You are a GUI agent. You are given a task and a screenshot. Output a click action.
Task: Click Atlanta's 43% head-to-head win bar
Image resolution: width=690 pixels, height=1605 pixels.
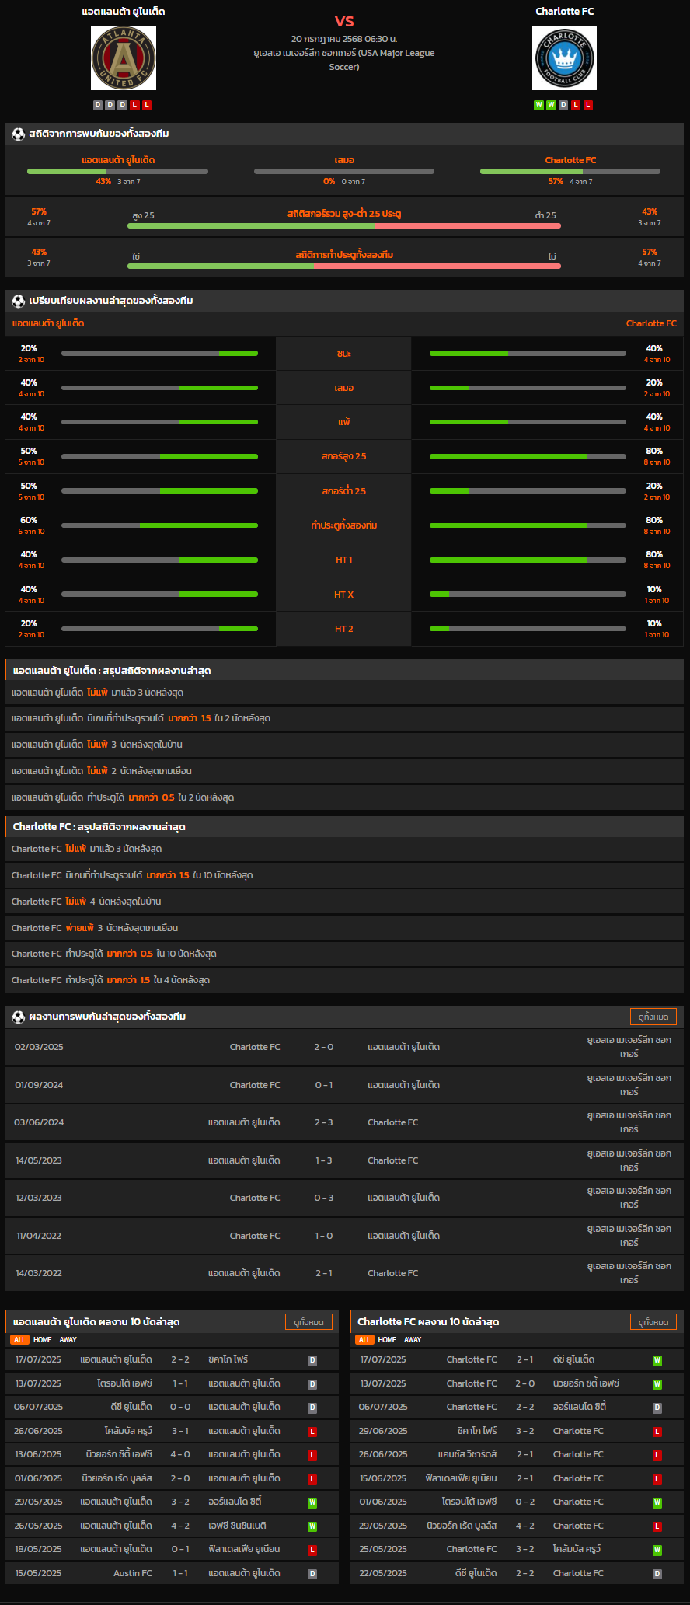117,171
